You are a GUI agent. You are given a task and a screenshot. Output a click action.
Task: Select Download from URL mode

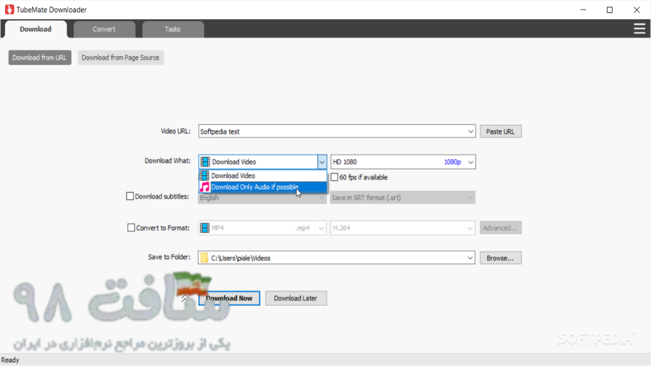coord(39,58)
